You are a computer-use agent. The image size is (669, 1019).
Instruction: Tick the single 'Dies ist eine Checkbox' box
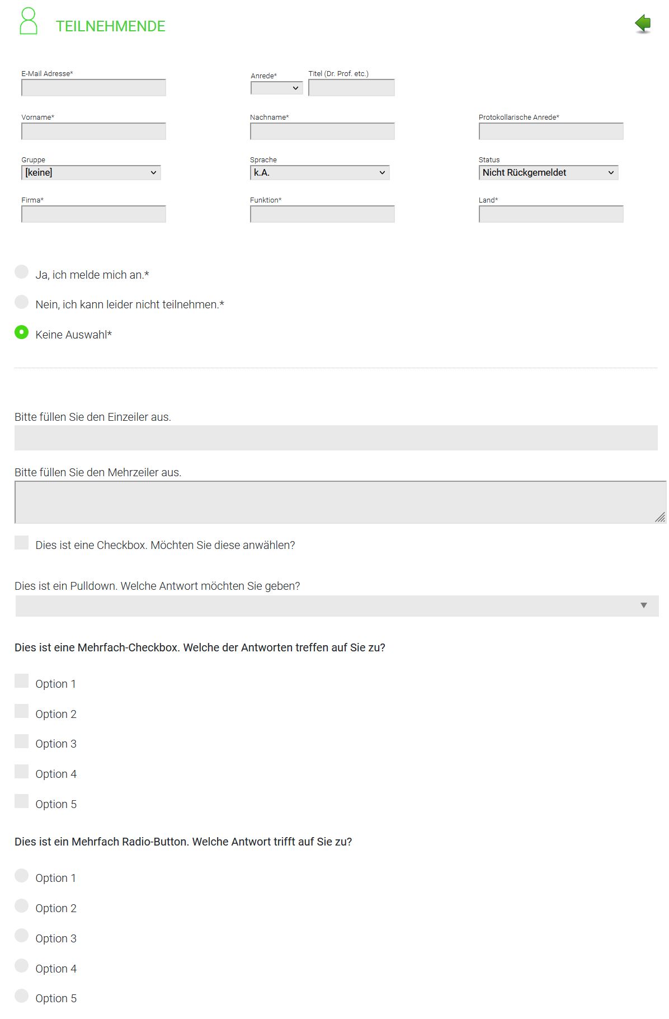21,542
